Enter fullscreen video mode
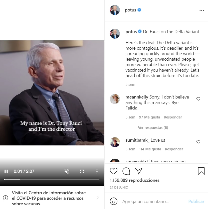 [82, 171]
